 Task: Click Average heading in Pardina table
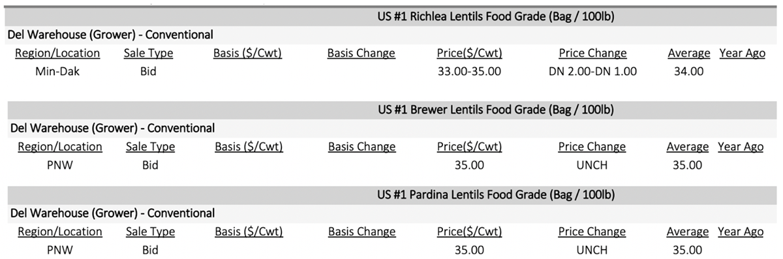tap(687, 232)
